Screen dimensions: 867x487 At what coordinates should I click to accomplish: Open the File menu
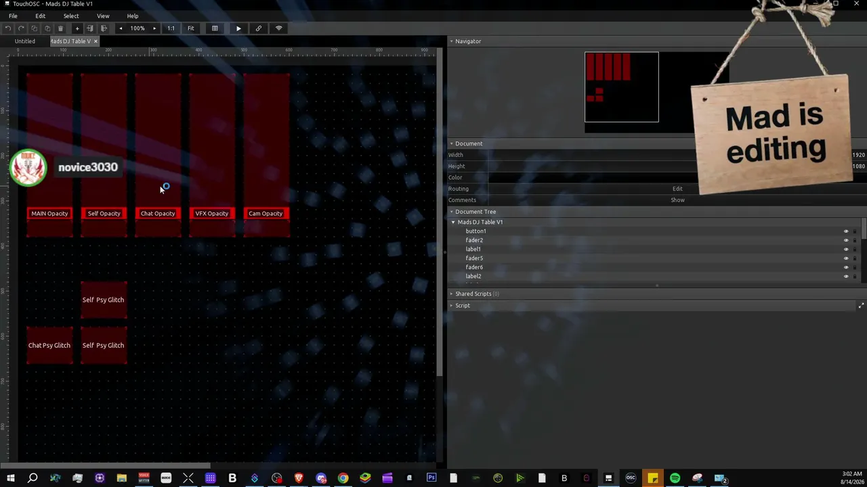[x=13, y=16]
